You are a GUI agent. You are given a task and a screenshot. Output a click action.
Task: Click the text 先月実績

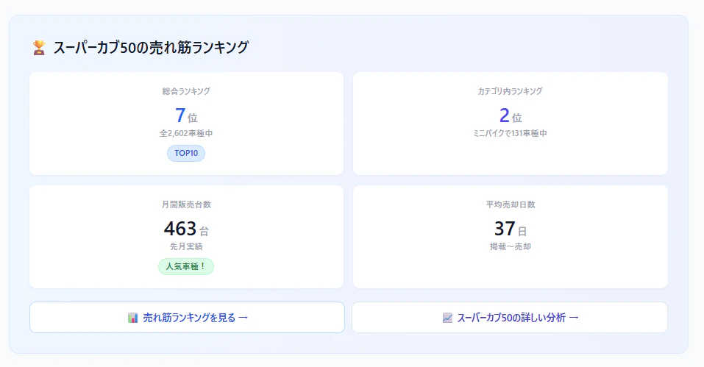186,247
